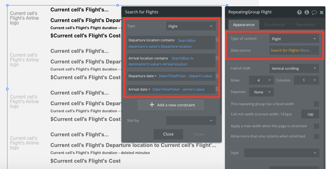Click the Close button in search popup
This screenshot has height=169, width=327.
pyautogui.click(x=168, y=134)
